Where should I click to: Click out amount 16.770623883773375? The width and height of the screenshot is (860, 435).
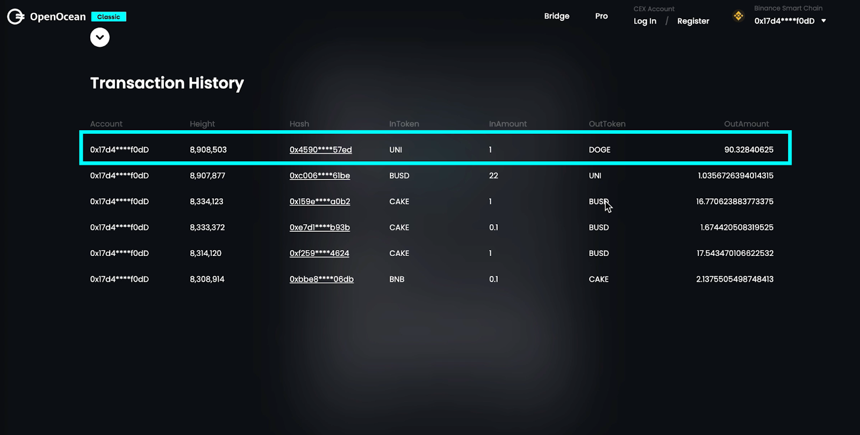click(735, 201)
